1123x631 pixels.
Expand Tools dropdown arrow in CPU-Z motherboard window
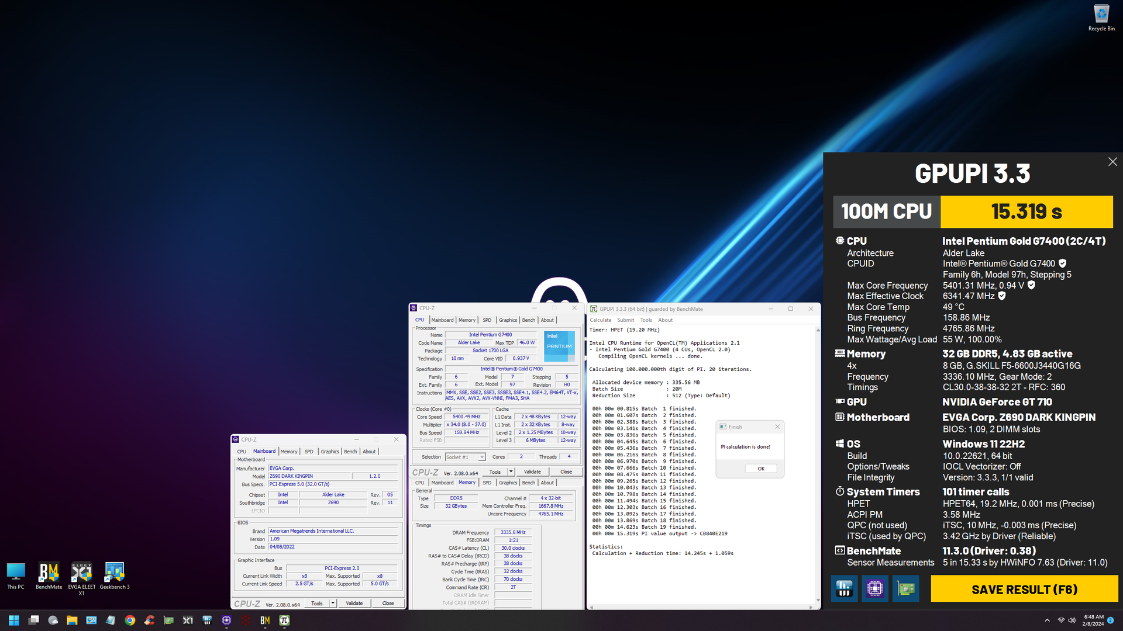[333, 604]
